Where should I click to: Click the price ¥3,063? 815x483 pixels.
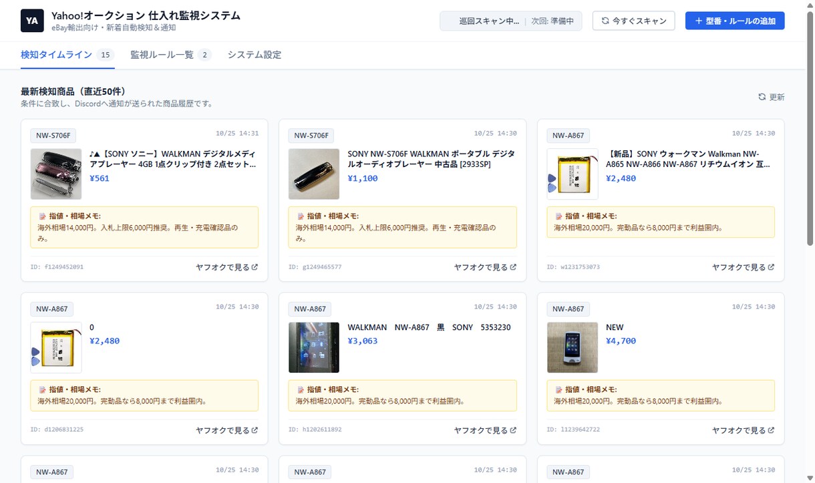[363, 341]
